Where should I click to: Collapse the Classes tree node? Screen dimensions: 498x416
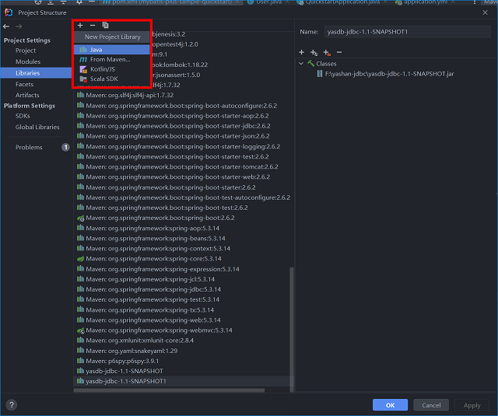click(x=302, y=64)
